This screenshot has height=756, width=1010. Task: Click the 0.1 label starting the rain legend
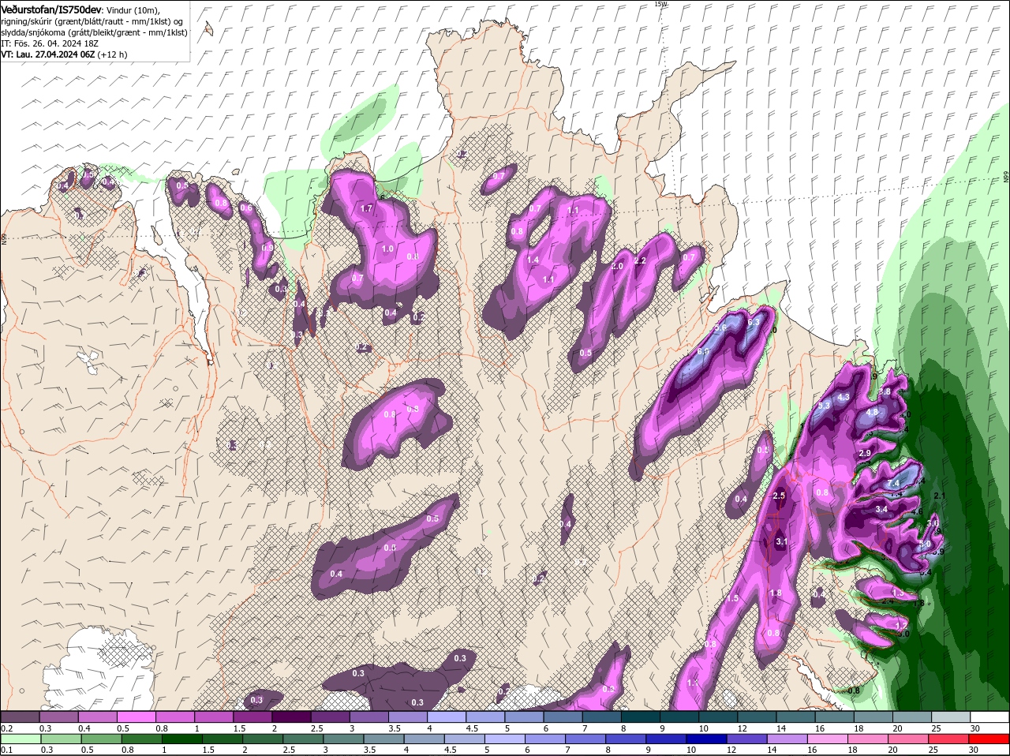[6, 750]
